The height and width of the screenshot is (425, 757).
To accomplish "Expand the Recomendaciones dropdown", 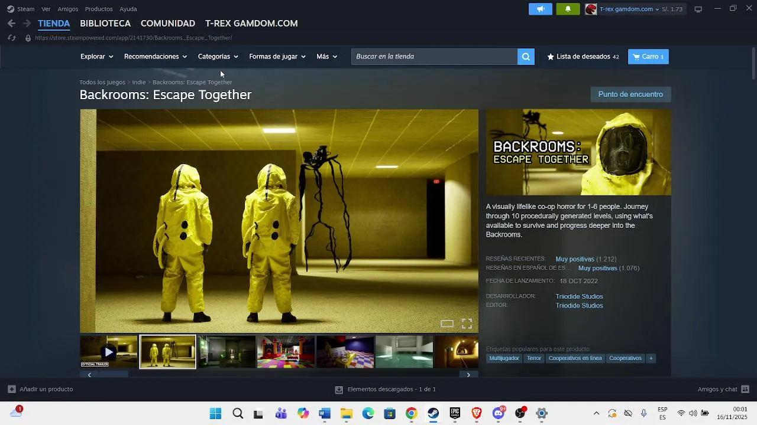I will coord(155,57).
